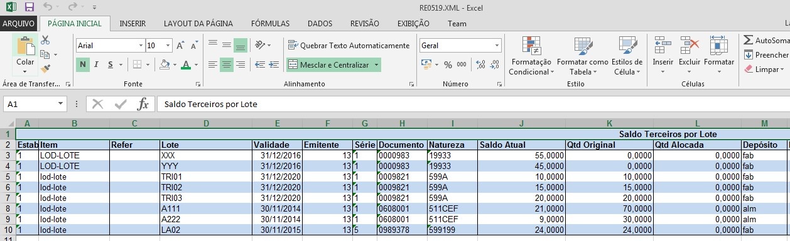Viewport: 790px width, 241px height.
Task: Toggle middle vertical alignment
Action: click(226, 45)
